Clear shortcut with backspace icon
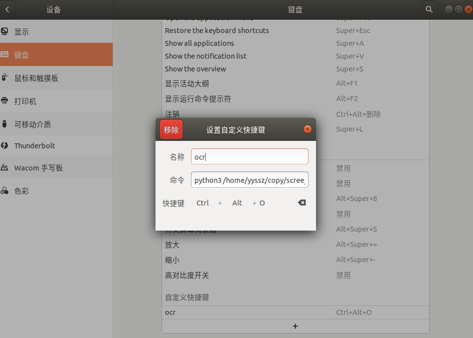The image size is (473, 338). pyautogui.click(x=302, y=203)
